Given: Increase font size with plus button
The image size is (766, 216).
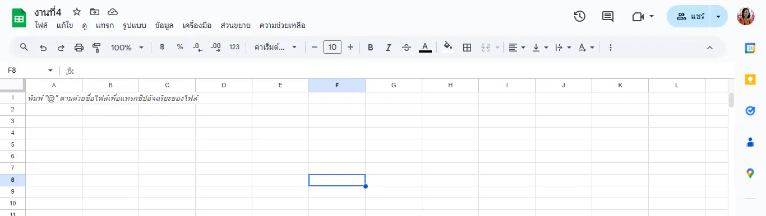Looking at the screenshot, I should point(350,48).
